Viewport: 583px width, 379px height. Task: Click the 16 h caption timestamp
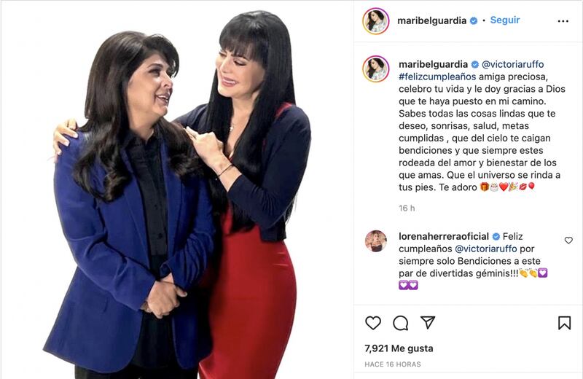pyautogui.click(x=407, y=208)
